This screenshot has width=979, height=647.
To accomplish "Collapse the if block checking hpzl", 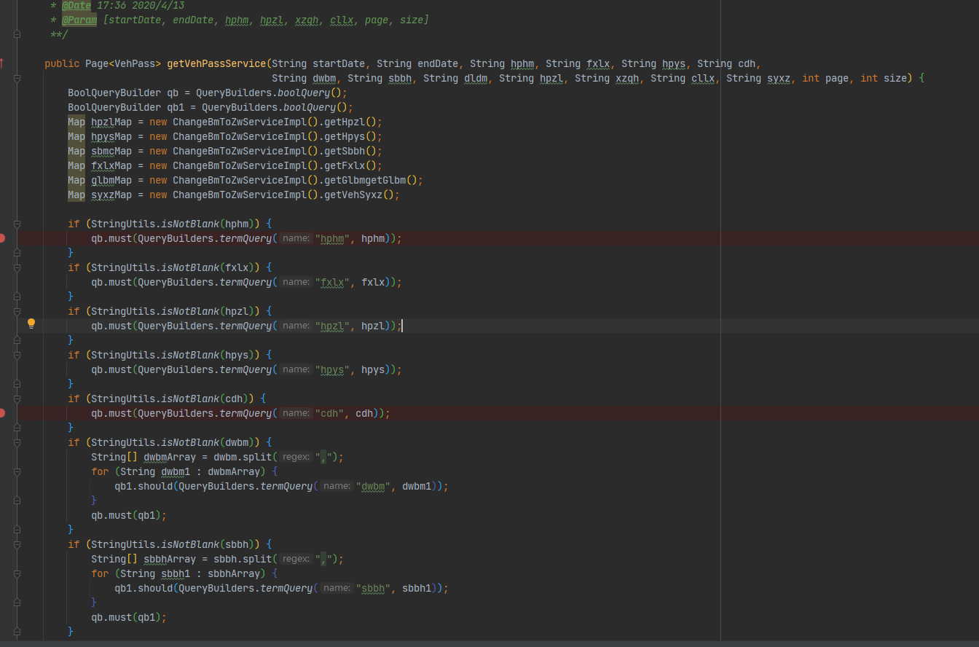I will pos(17,311).
